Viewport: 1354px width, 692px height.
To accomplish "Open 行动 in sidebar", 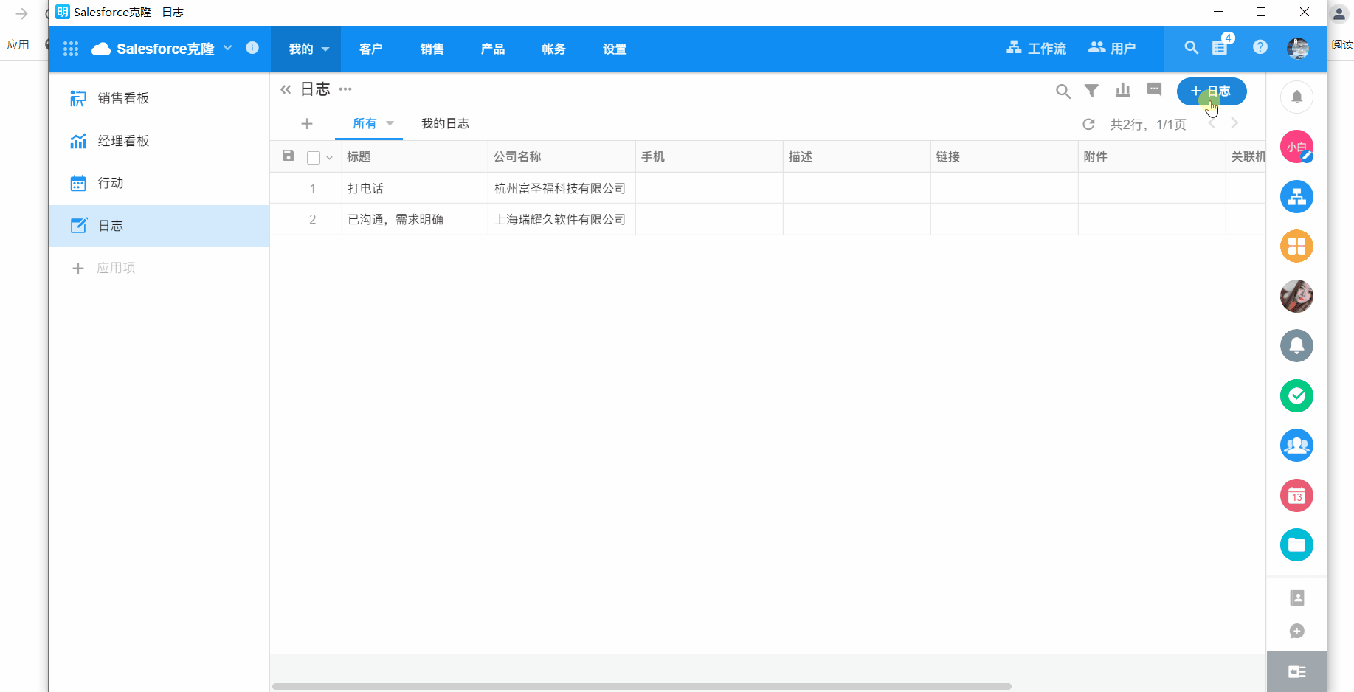I will click(159, 183).
